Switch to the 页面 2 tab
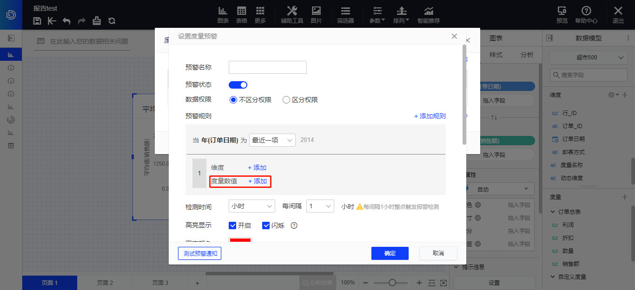The width and height of the screenshot is (635, 290). 105,283
